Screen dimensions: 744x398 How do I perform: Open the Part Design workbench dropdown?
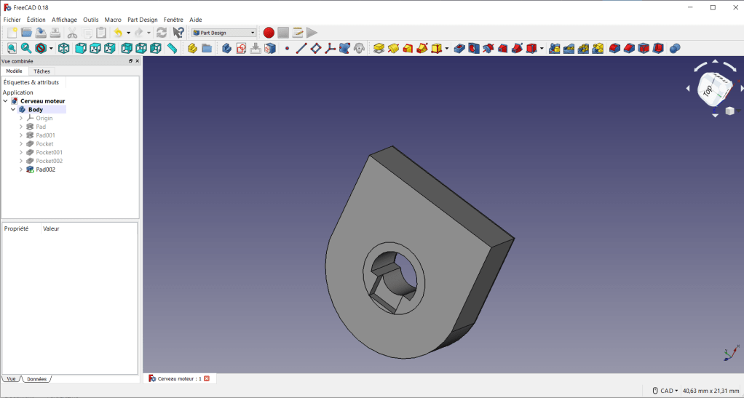click(x=224, y=33)
